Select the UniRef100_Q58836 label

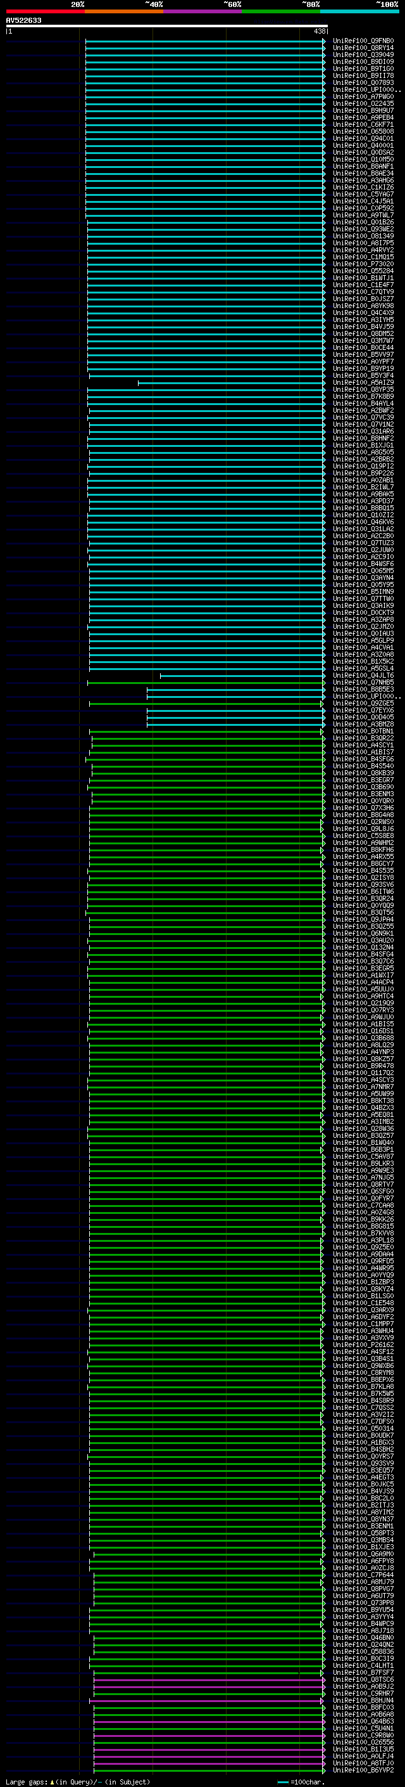[x=363, y=1652]
